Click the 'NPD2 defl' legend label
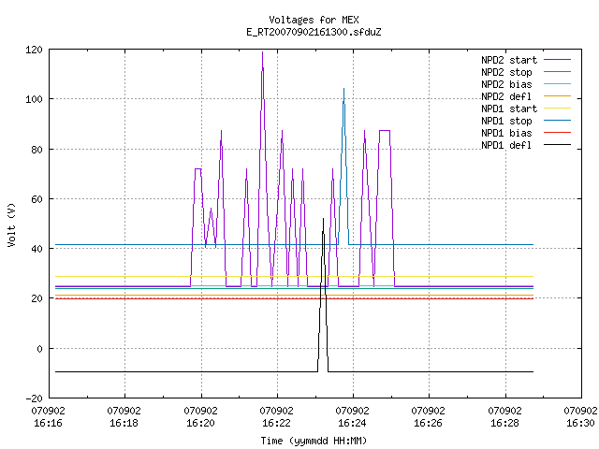 (506, 96)
